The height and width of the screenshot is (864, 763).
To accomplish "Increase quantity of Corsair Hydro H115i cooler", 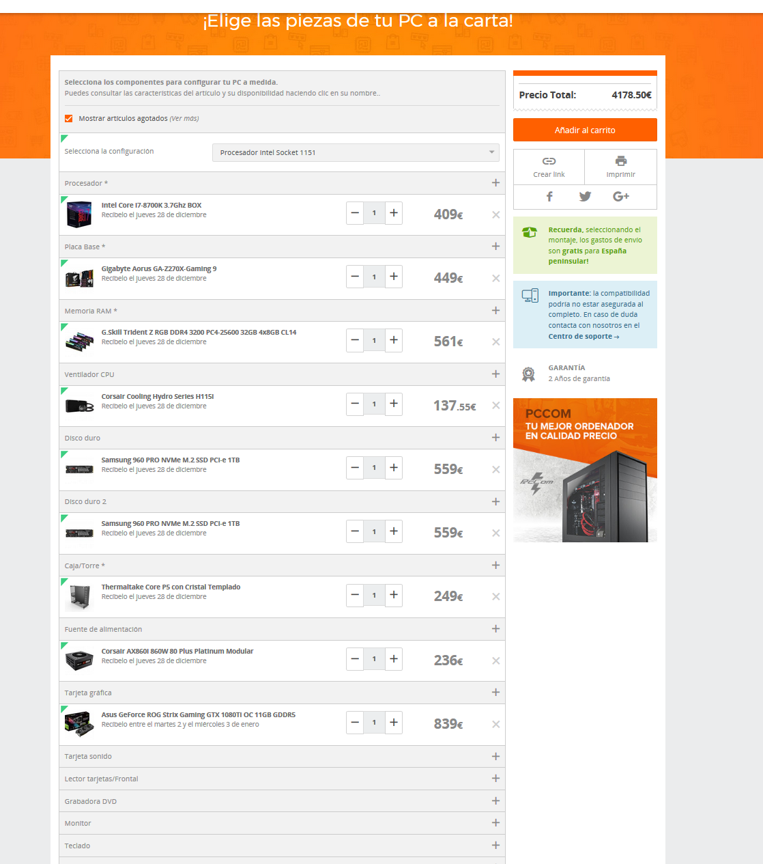I will click(394, 404).
